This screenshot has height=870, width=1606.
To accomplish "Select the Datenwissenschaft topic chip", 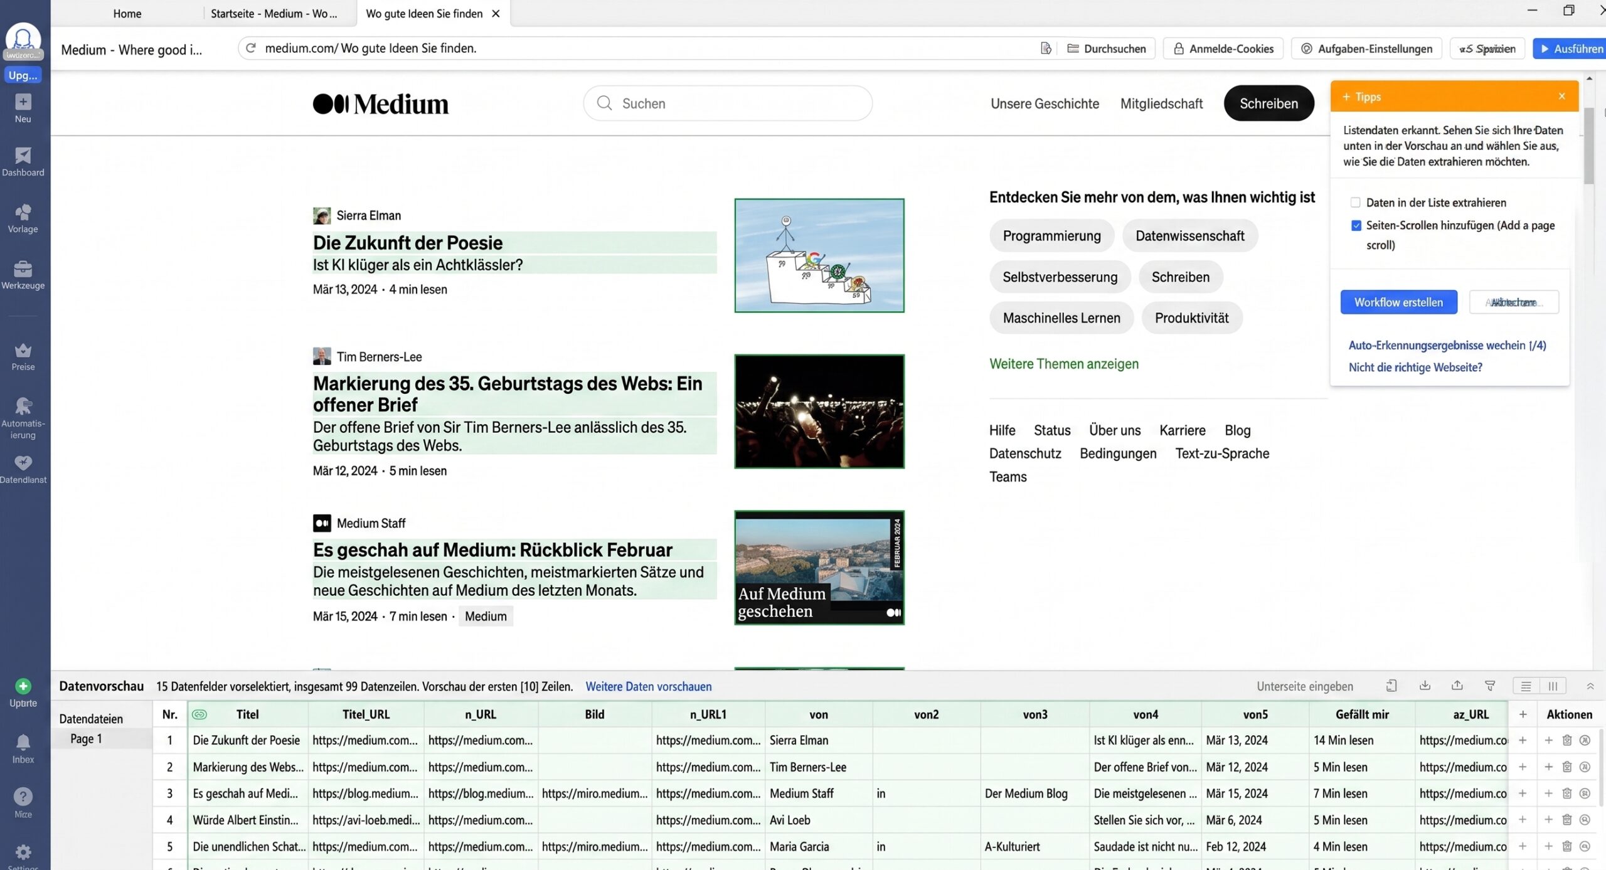I will coord(1189,236).
